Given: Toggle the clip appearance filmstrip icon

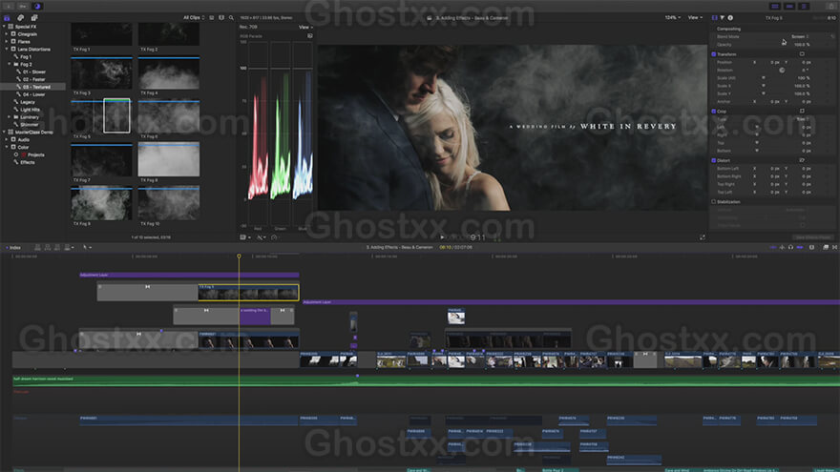Looking at the screenshot, I should tap(221, 18).
